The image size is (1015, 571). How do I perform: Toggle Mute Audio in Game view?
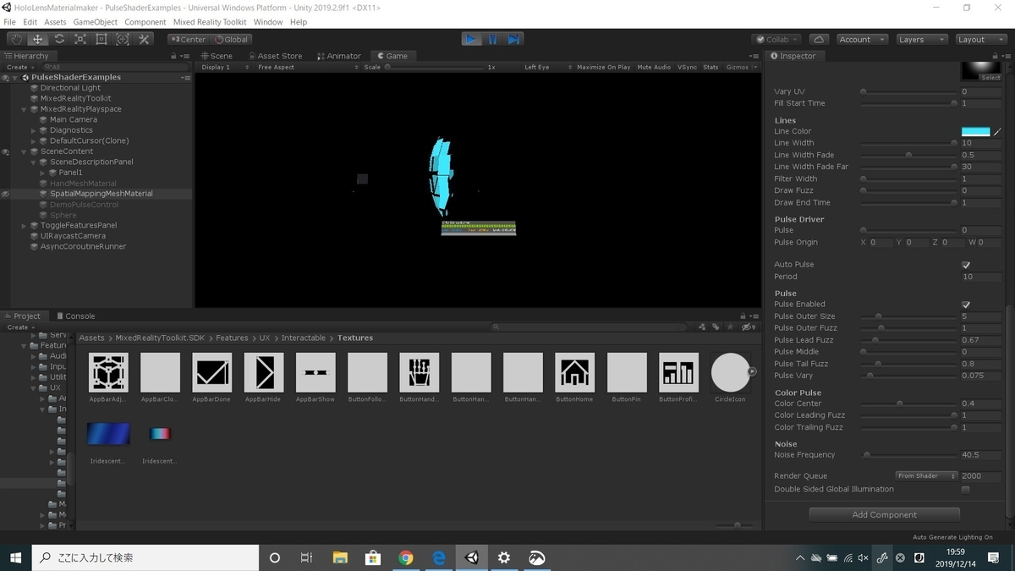(x=654, y=67)
